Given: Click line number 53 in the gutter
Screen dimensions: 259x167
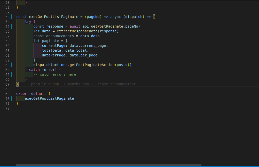Looking at the screenshot, I should click(7, 17).
